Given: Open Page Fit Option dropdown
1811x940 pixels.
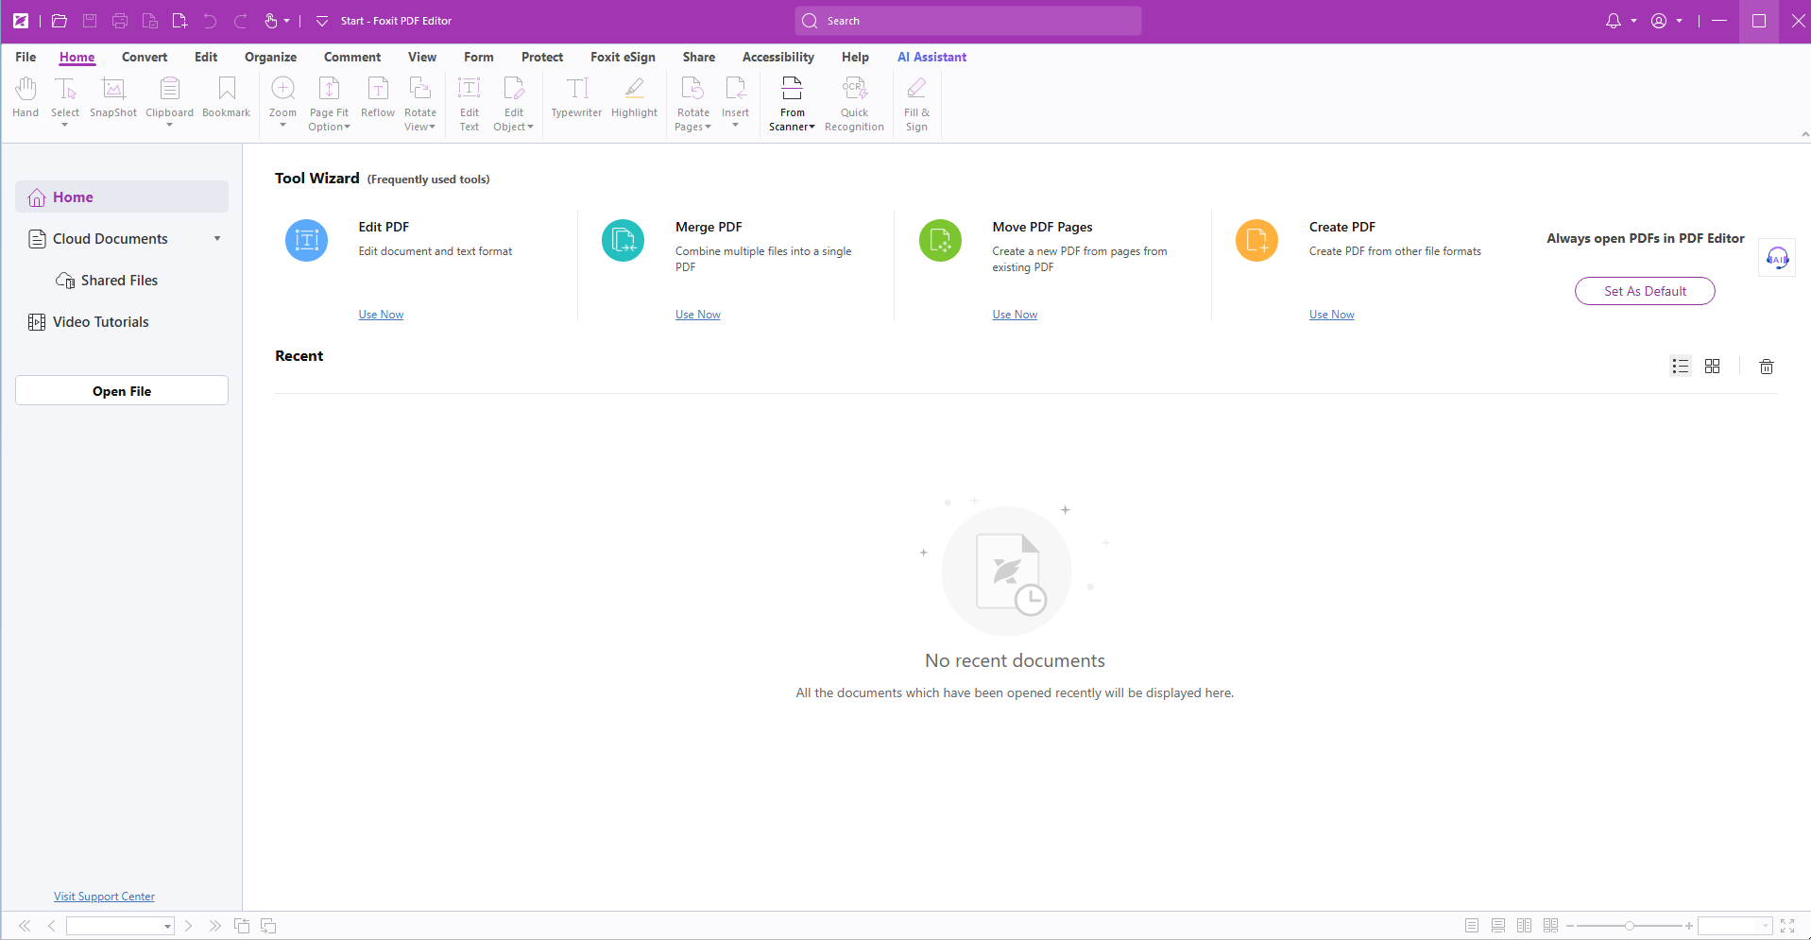Looking at the screenshot, I should [347, 128].
